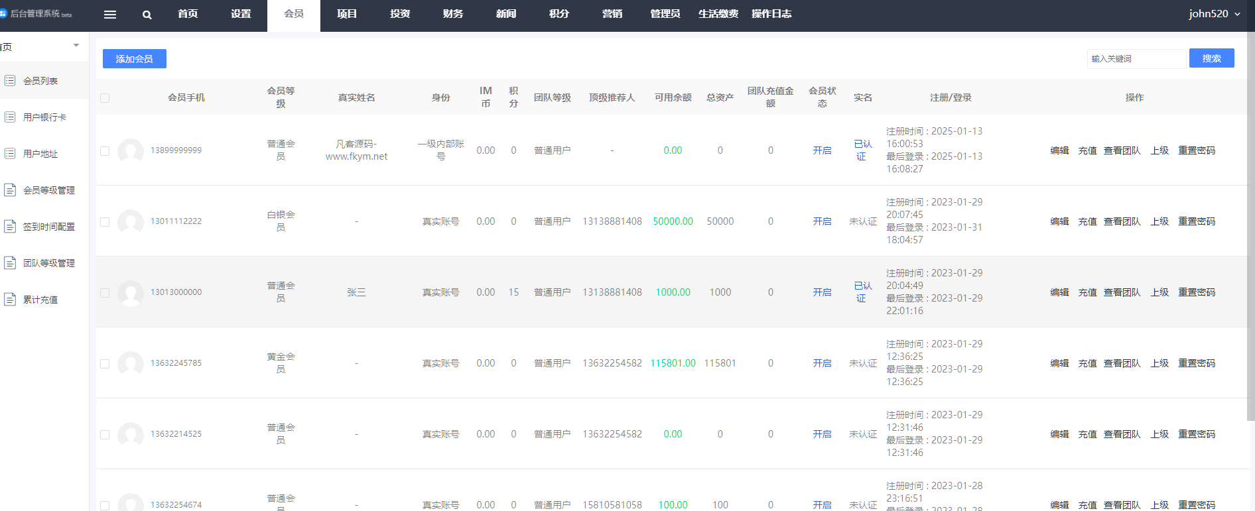Check the box for member 13899999999

coord(105,151)
